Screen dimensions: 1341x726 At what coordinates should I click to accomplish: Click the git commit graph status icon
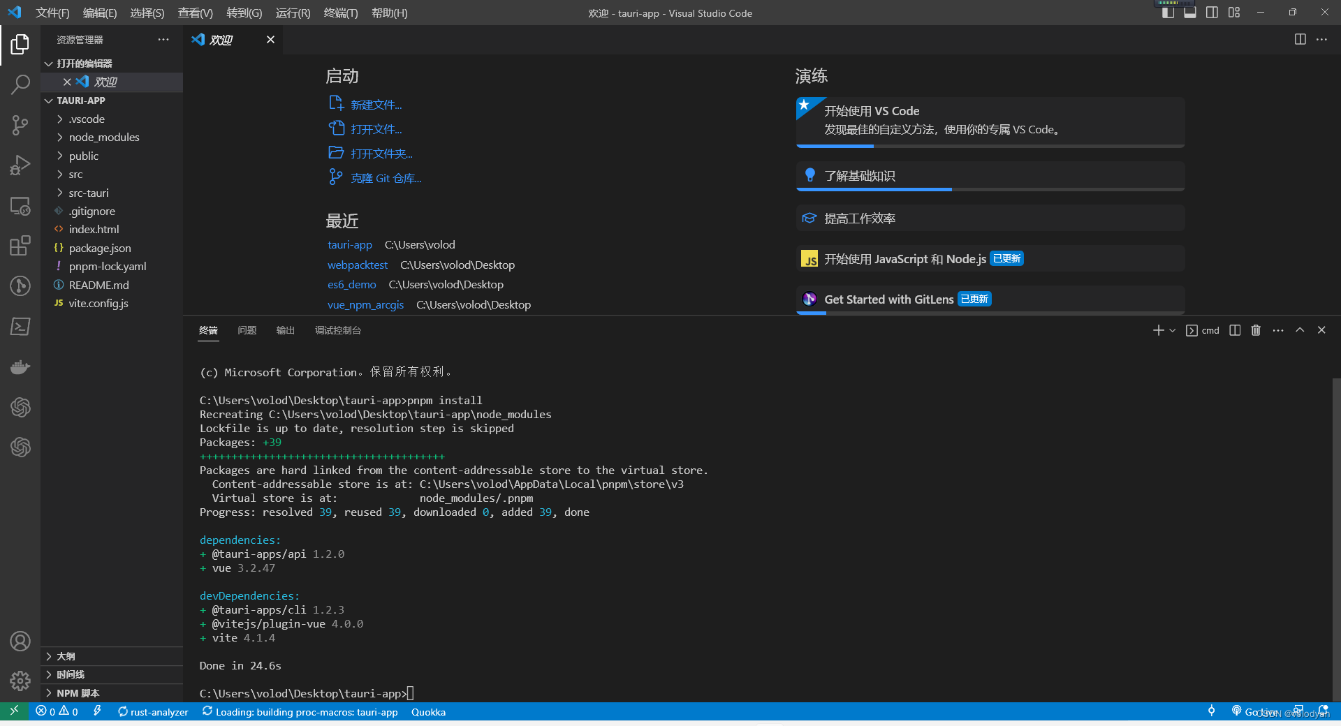[x=1211, y=711]
